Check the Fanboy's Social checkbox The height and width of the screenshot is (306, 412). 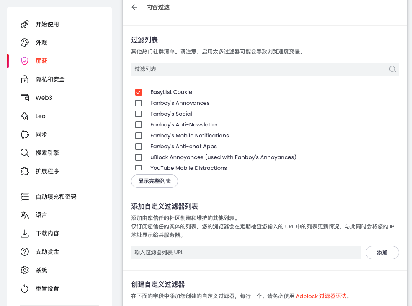(139, 114)
